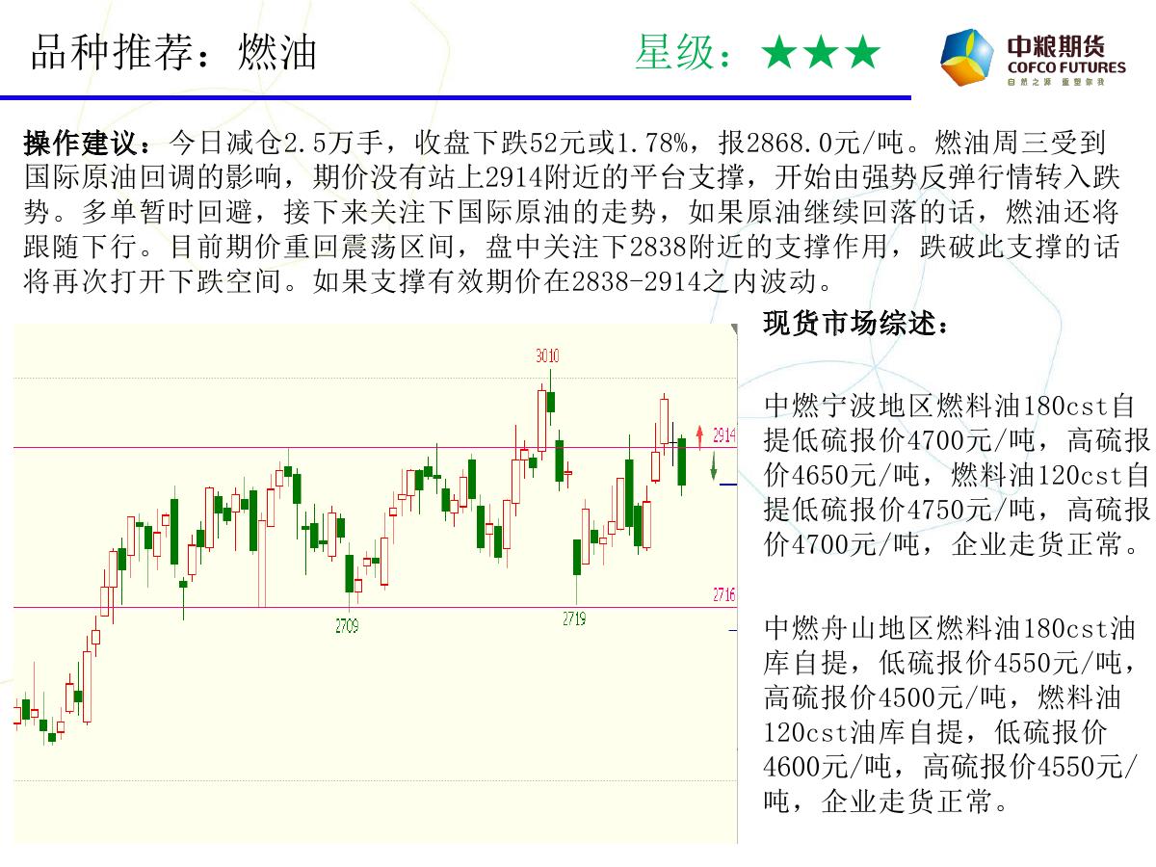Screen dimensions: 1156x867
Task: Click the third green rating star
Action: (863, 54)
